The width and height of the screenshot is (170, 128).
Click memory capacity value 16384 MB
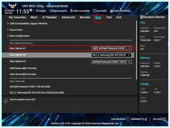[145, 75]
